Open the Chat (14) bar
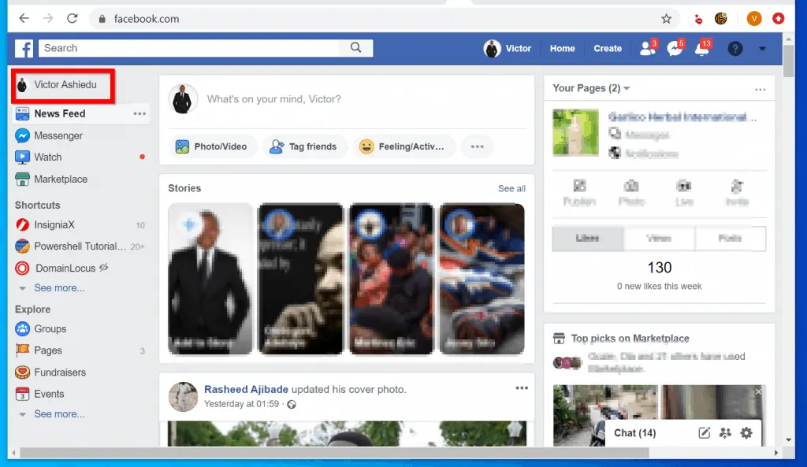 coord(635,433)
